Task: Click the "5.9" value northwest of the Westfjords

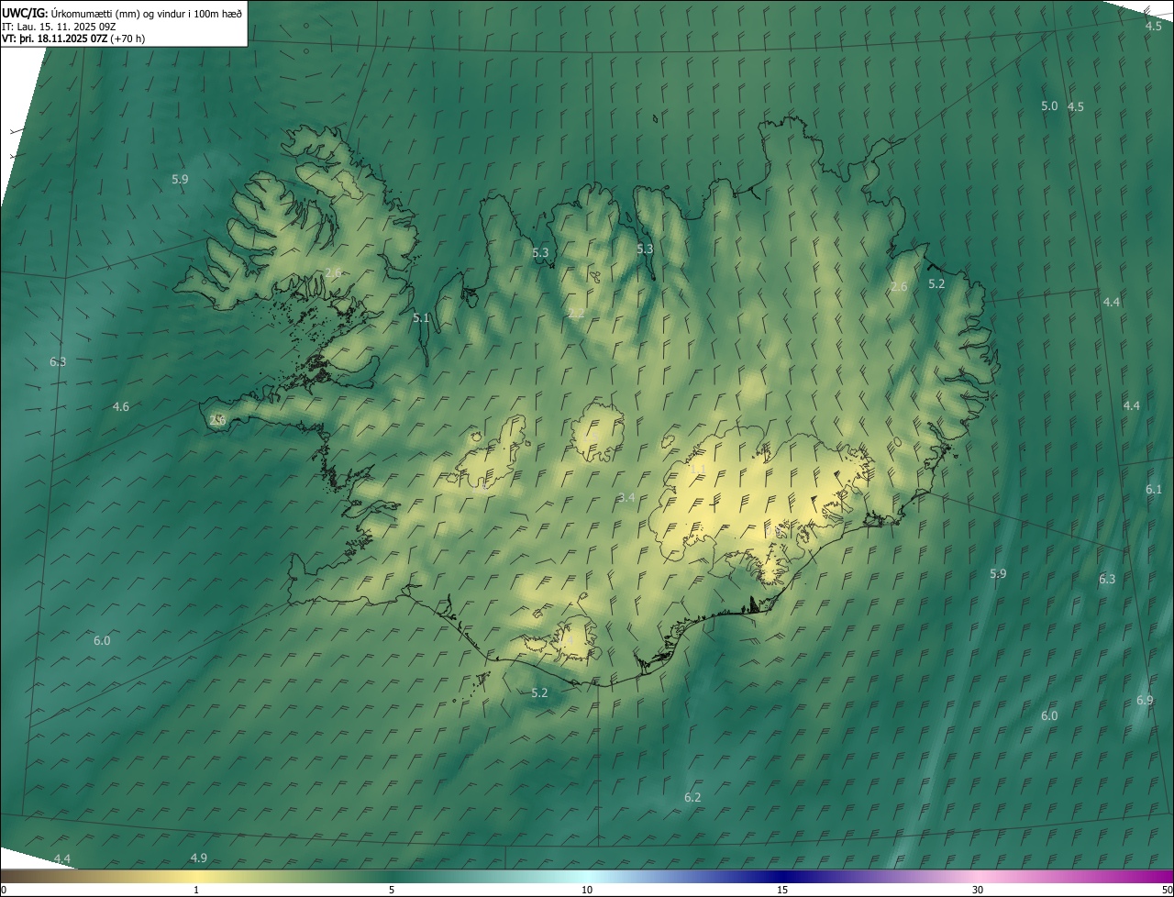Action: coord(180,179)
